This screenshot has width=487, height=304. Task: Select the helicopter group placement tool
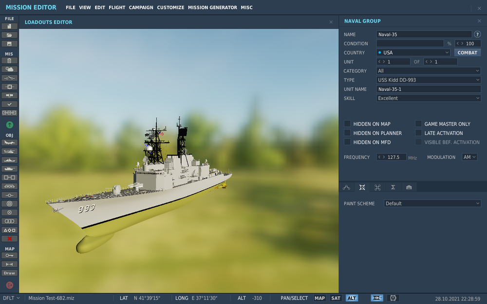(9, 151)
